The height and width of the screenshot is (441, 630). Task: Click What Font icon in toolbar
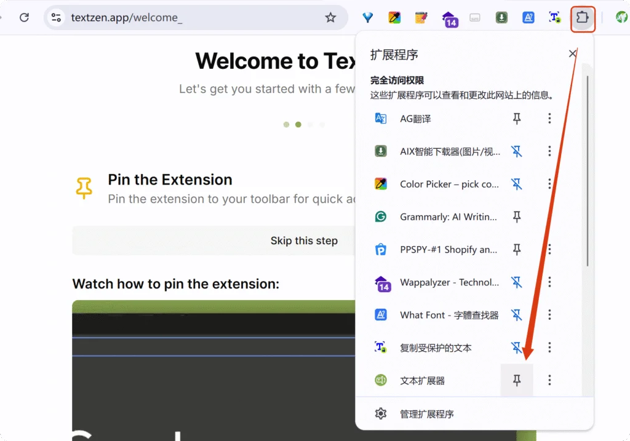528,18
